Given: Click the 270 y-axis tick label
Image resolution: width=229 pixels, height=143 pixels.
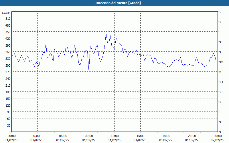Looking at the screenshot, I should 8,72.
